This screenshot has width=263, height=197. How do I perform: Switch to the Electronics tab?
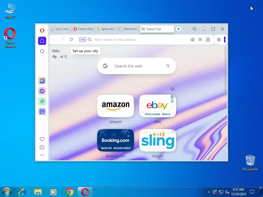129,29
